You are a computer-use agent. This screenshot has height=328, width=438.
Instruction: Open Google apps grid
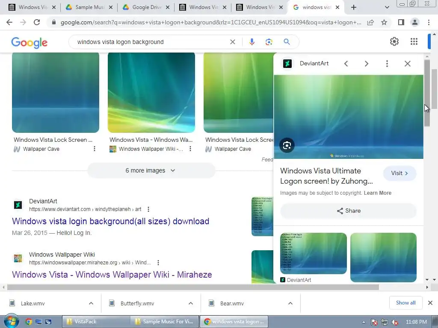tap(414, 41)
